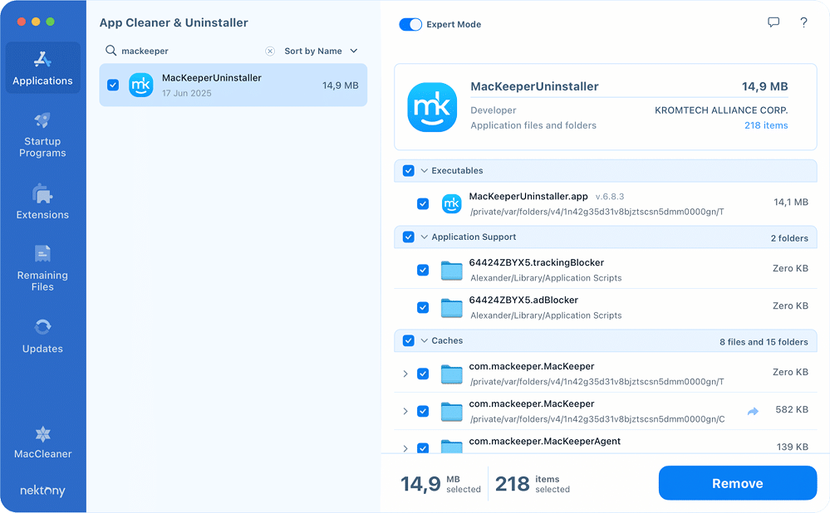Screen dimensions: 830x513
Task: Expand com.mackeeper.MacKeeperAgent folder
Action: point(405,448)
